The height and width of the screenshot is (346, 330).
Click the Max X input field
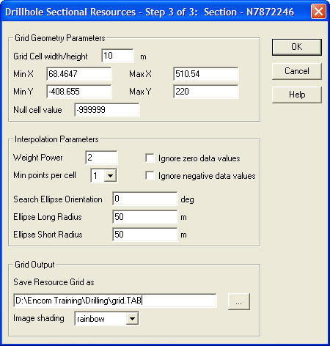[x=205, y=74]
